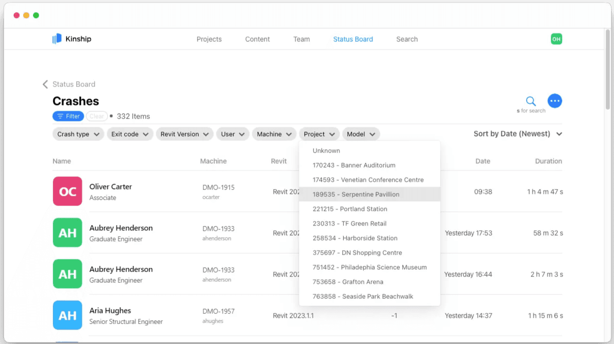Click machine DMO-1957
Screen dimensions: 614x344
[x=218, y=311]
